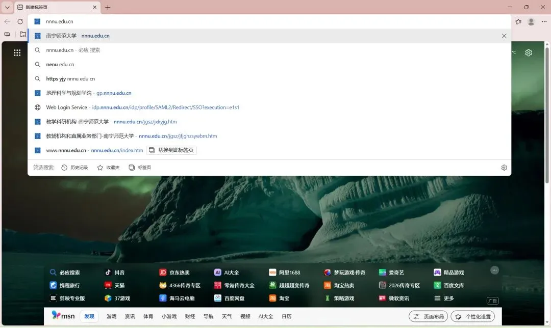Open the 零氪传奇大全 quick link
The height and width of the screenshot is (328, 551).
[x=234, y=286]
